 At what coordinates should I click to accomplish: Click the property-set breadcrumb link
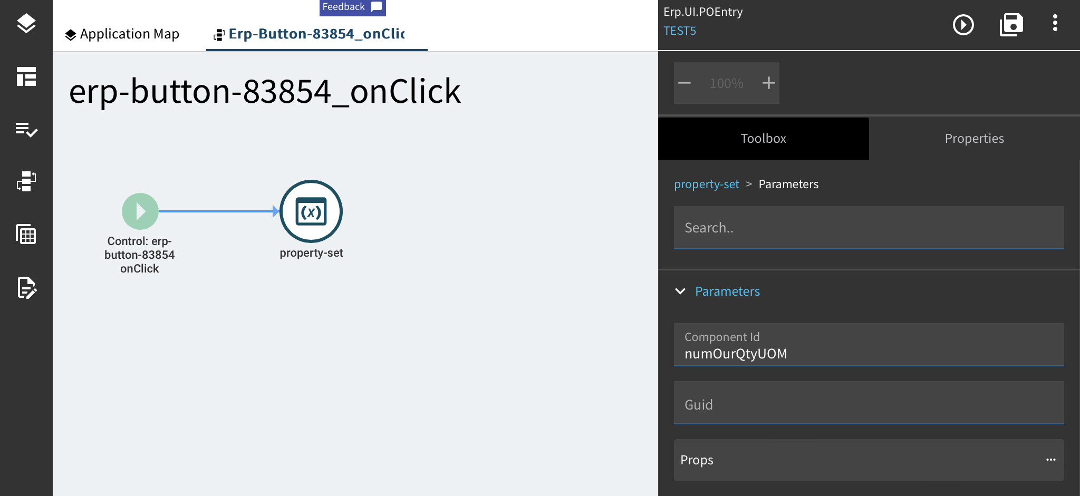707,184
